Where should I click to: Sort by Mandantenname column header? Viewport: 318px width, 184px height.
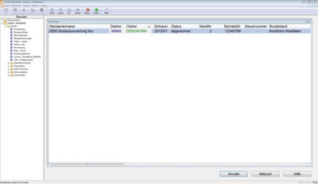pos(62,27)
